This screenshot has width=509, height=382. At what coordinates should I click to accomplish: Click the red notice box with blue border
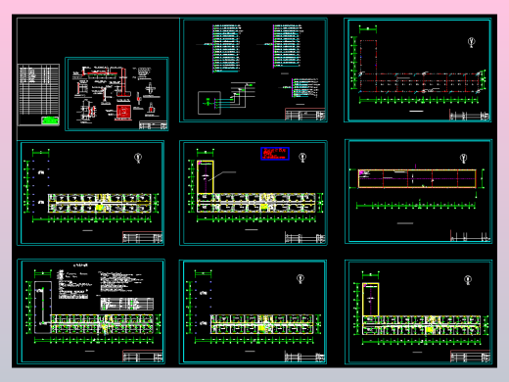275,154
